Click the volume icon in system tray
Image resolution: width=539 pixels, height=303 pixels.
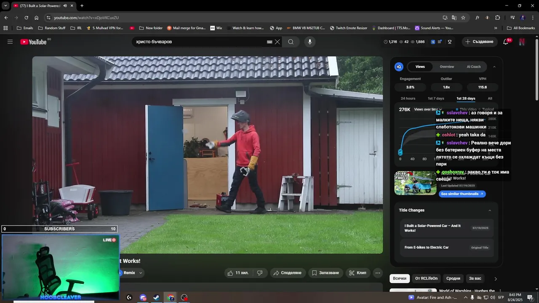[492, 298]
